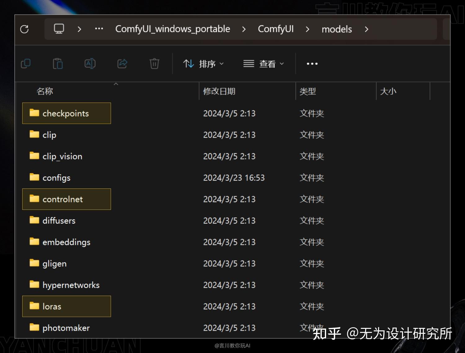The width and height of the screenshot is (465, 353).
Task: Open the See more (...) toolbar menu
Action: pyautogui.click(x=312, y=64)
